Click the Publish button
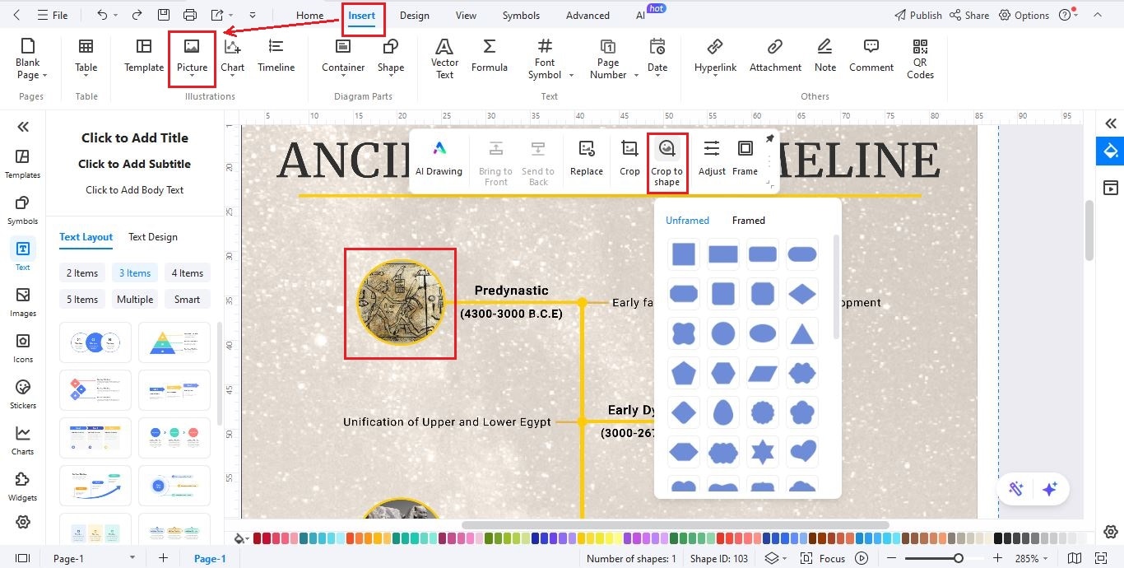 coord(918,15)
